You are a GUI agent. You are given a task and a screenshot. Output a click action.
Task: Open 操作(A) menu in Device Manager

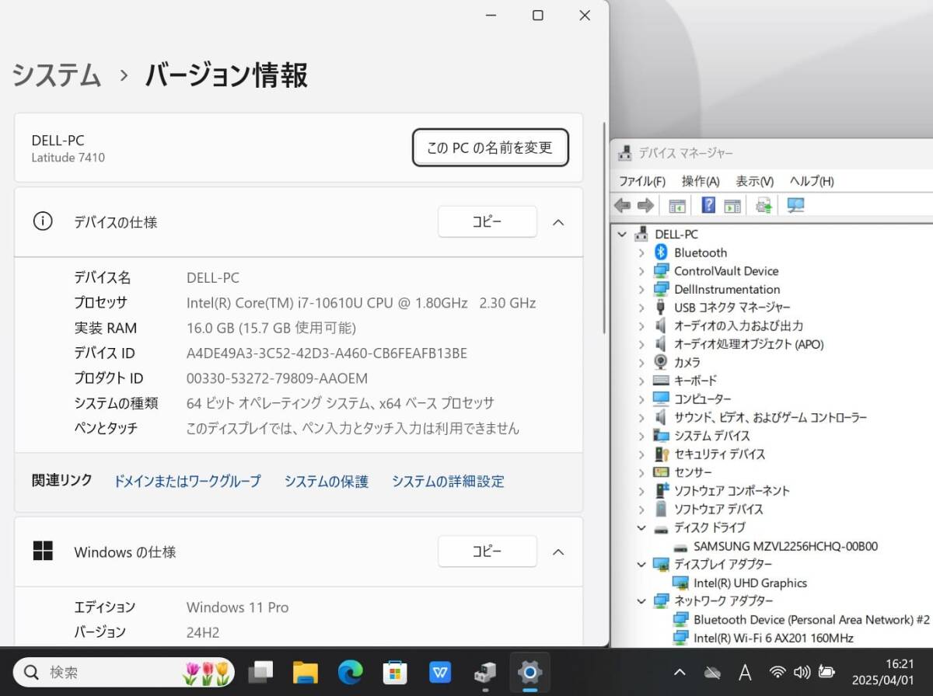coord(701,181)
